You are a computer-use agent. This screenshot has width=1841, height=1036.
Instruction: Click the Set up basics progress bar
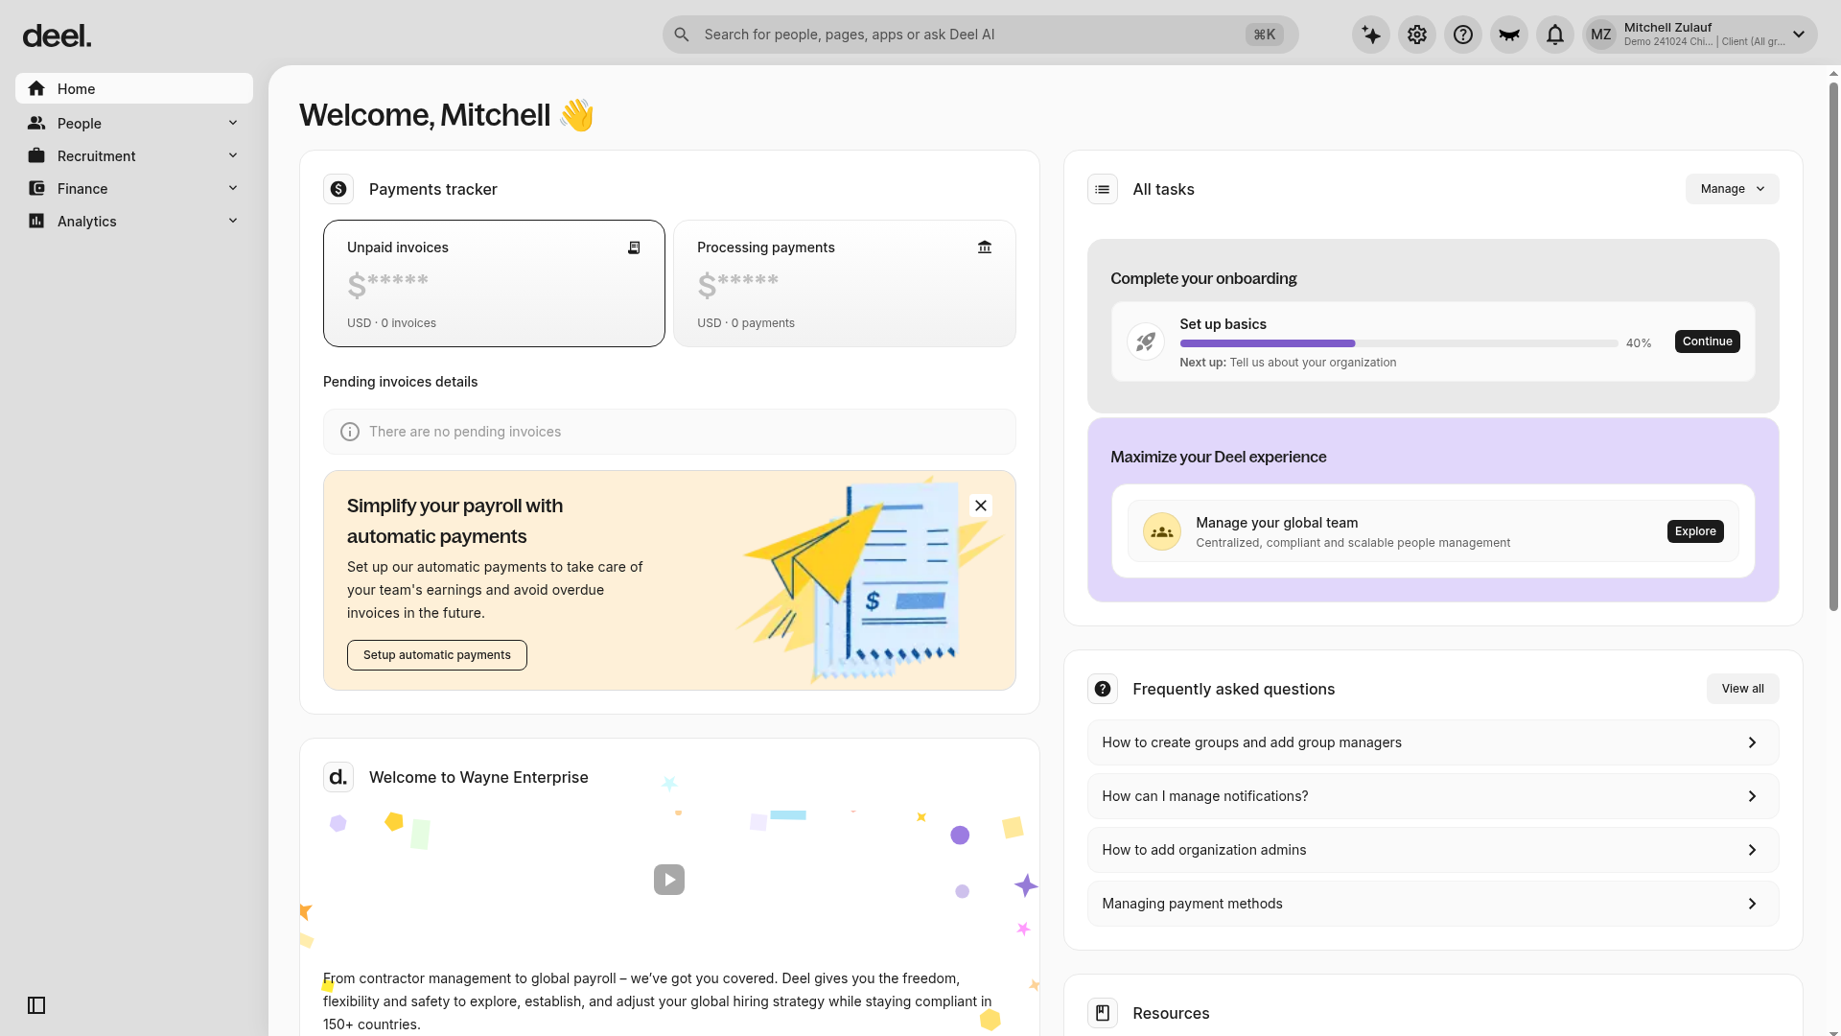point(1399,343)
